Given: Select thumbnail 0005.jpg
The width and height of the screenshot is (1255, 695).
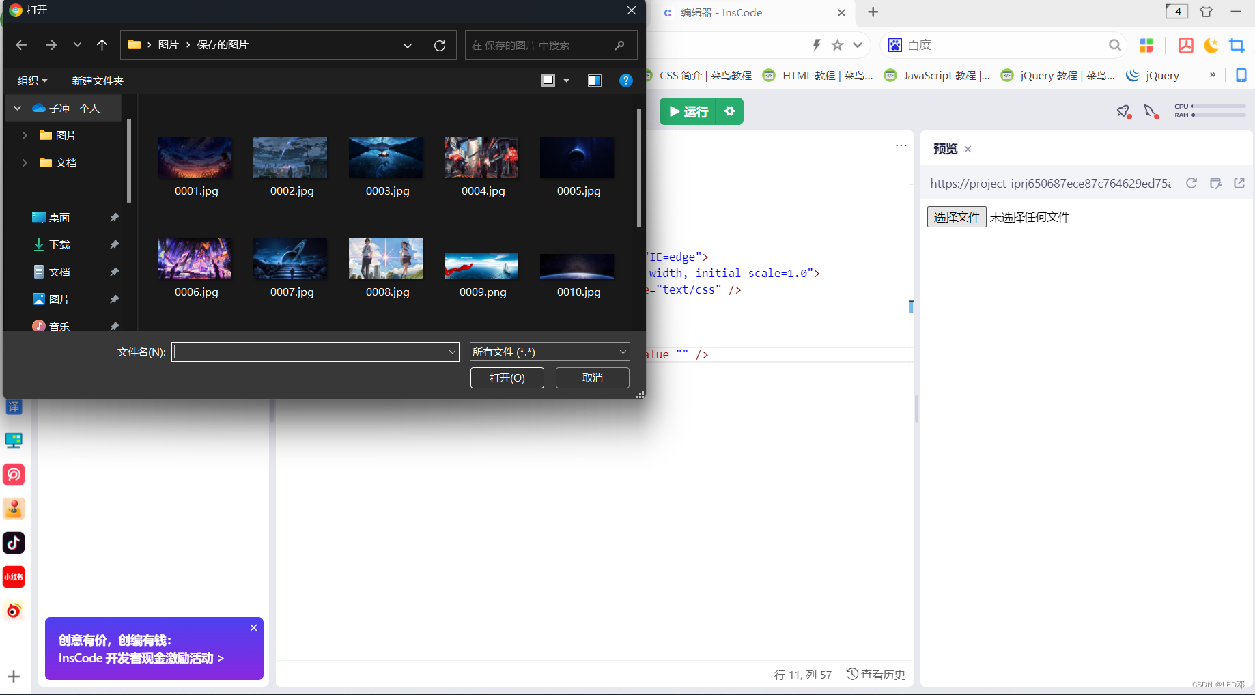Looking at the screenshot, I should 577,158.
